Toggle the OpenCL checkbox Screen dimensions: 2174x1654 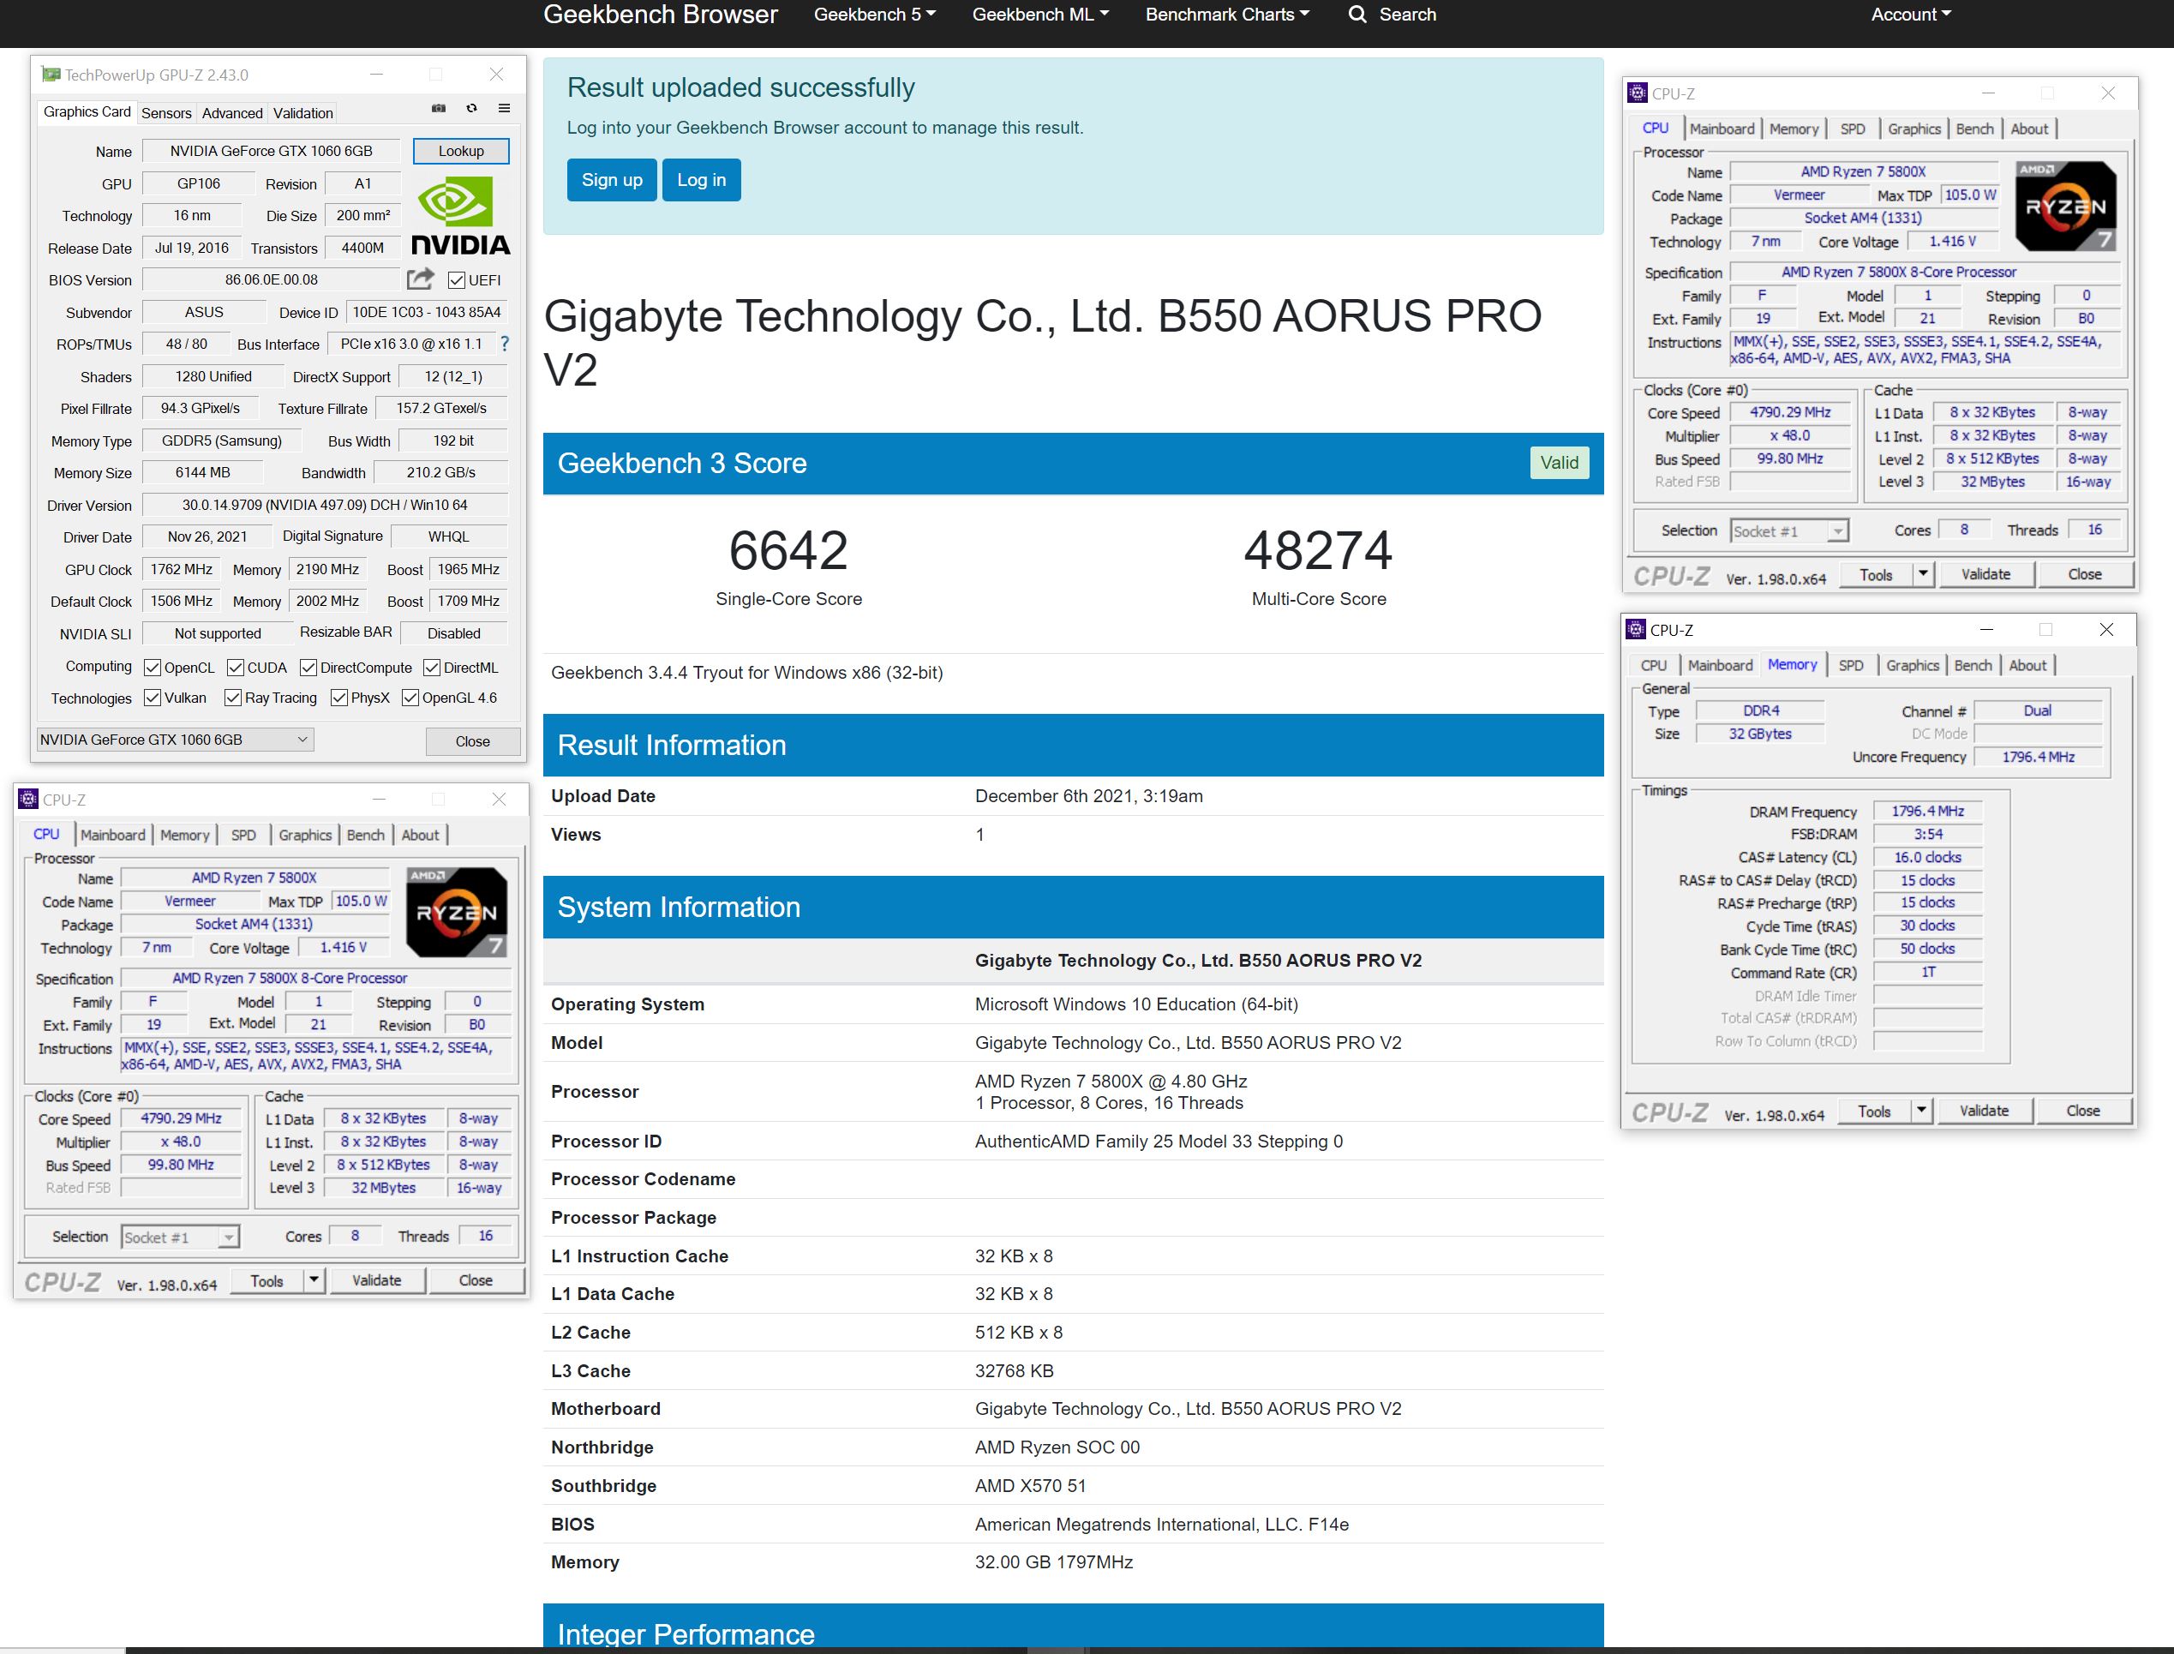click(x=153, y=668)
